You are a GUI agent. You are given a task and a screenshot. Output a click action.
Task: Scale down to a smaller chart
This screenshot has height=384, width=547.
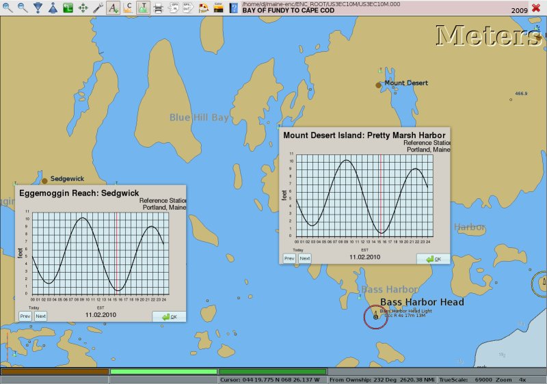(x=38, y=8)
